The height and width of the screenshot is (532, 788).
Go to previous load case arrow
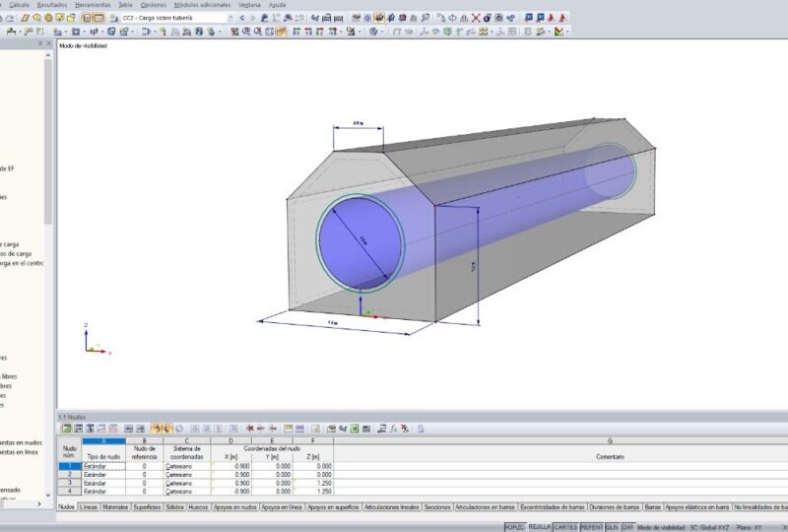click(242, 18)
